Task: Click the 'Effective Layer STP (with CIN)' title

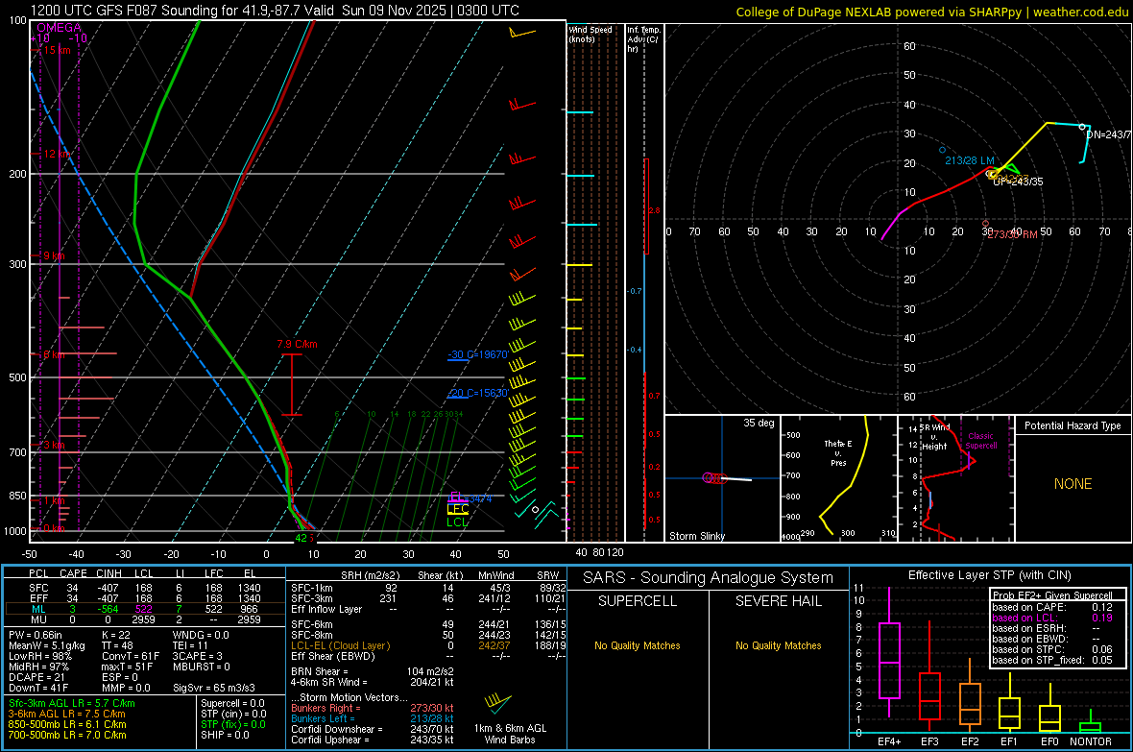Action: (x=989, y=575)
